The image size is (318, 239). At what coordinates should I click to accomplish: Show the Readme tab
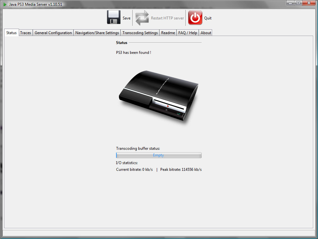coord(168,33)
